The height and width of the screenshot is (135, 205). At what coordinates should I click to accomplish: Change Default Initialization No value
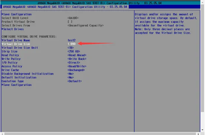pos(71,77)
